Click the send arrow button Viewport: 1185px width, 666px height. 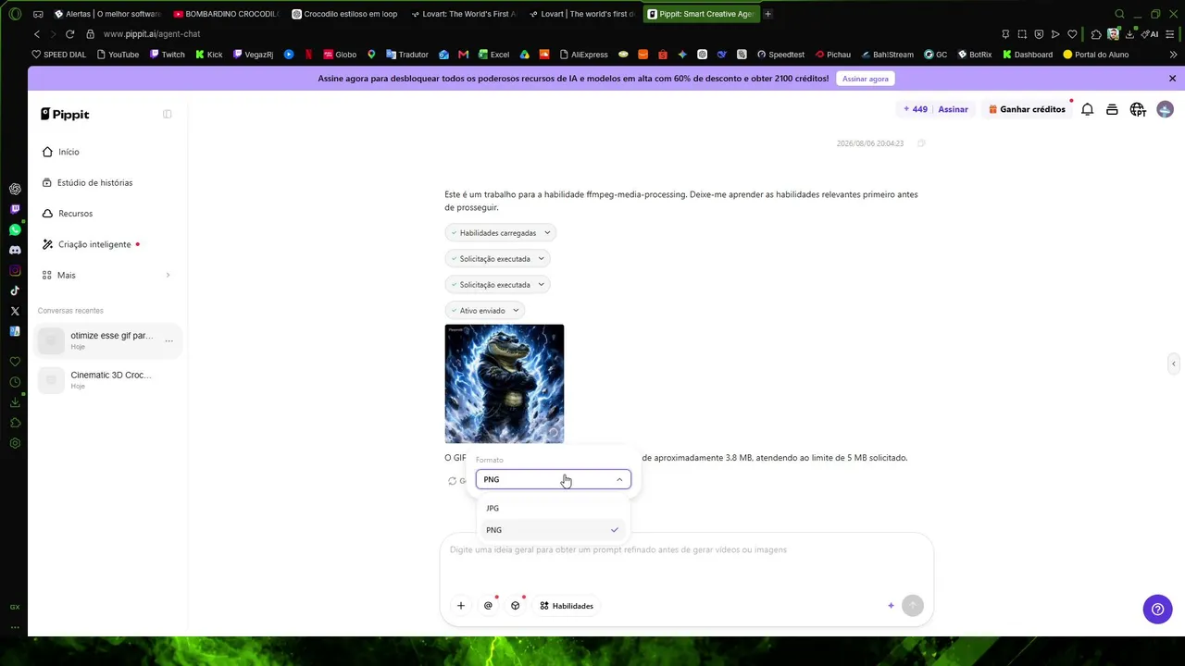click(913, 606)
